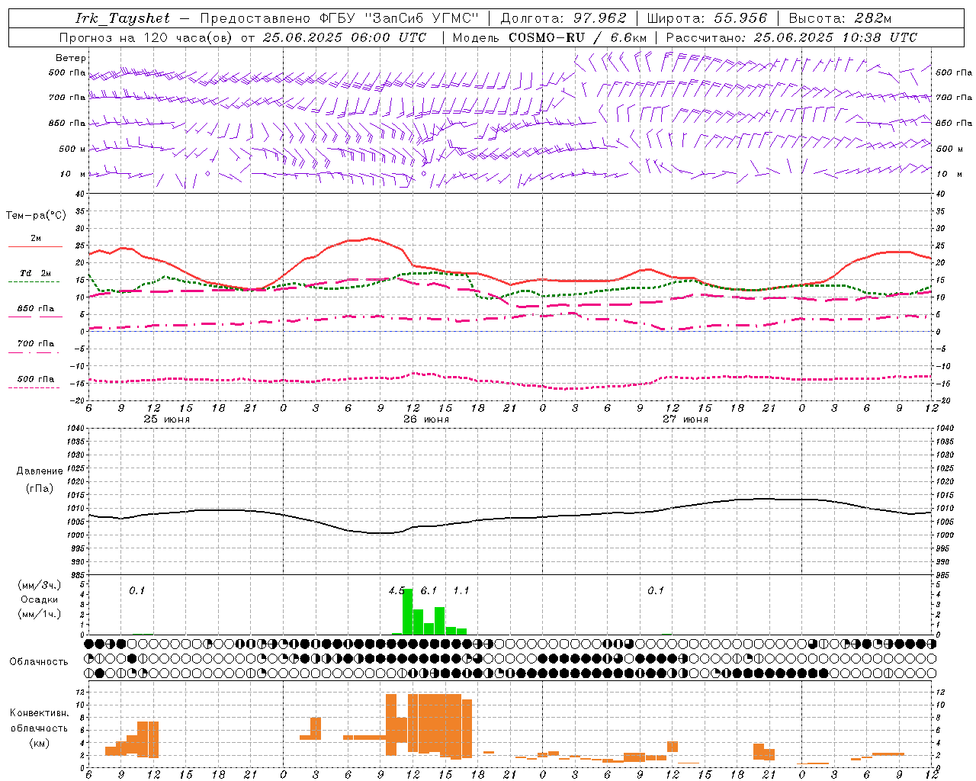Image resolution: width=976 pixels, height=781 pixels.
Task: Click the '(мм/3ч.)' precipitation unit label
Action: point(40,585)
